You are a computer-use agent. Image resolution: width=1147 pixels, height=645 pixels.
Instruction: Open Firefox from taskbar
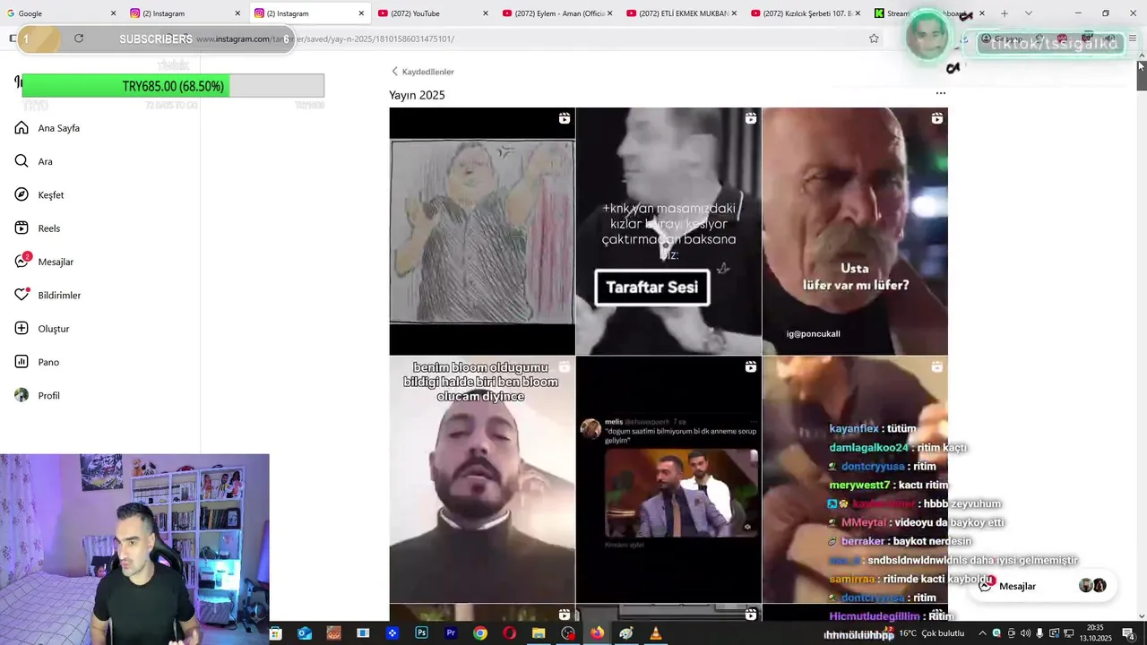point(597,633)
